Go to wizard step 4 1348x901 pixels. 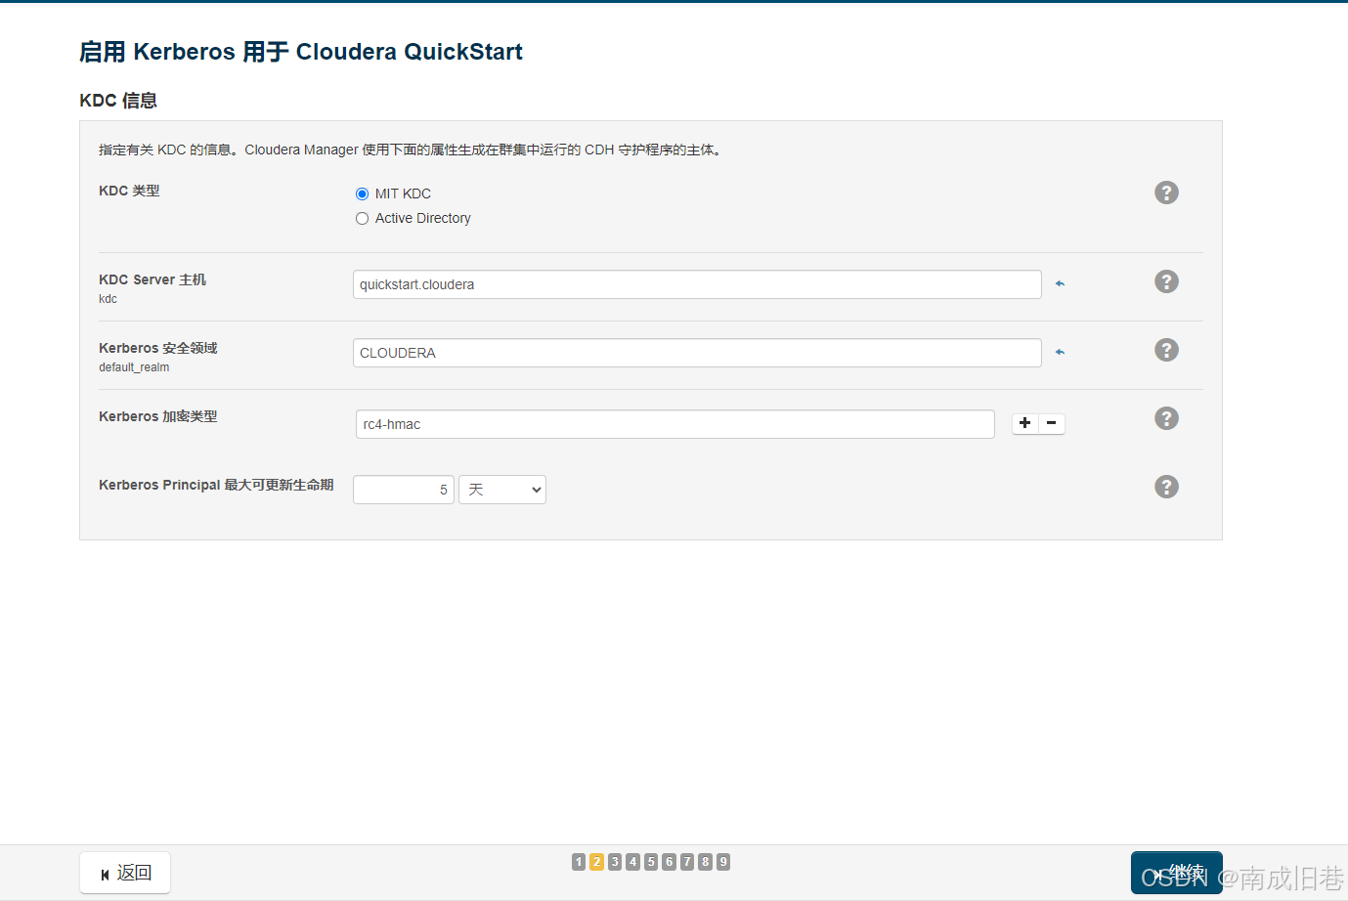[632, 862]
